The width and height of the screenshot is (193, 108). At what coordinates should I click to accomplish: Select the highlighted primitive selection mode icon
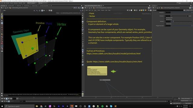(x=42, y=10)
